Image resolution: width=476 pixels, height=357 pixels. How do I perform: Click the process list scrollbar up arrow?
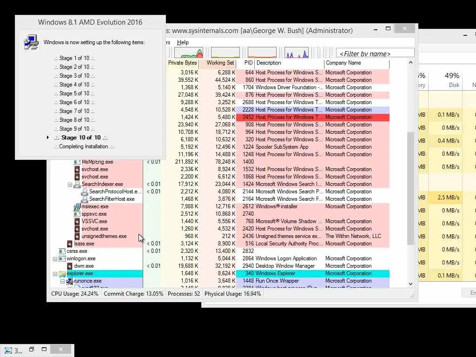pos(410,63)
